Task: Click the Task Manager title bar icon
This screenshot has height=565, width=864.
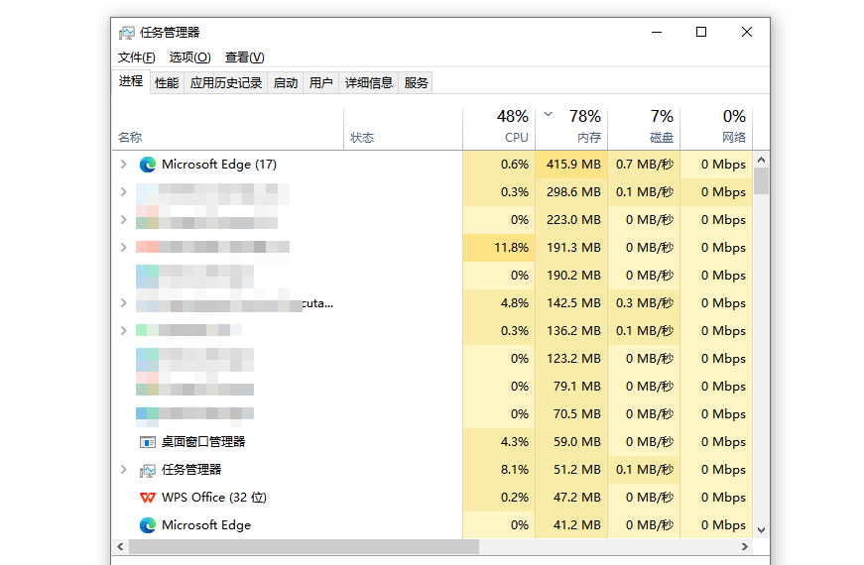Action: click(127, 33)
